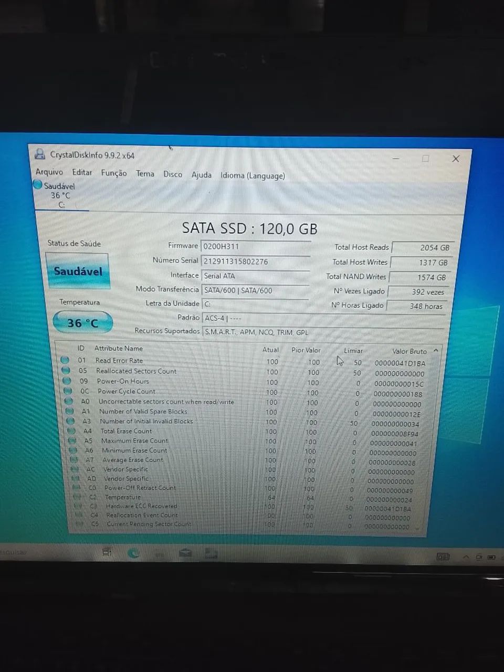Click the status icon for row C2 Temperature
This screenshot has height=672, width=504.
pyautogui.click(x=78, y=497)
